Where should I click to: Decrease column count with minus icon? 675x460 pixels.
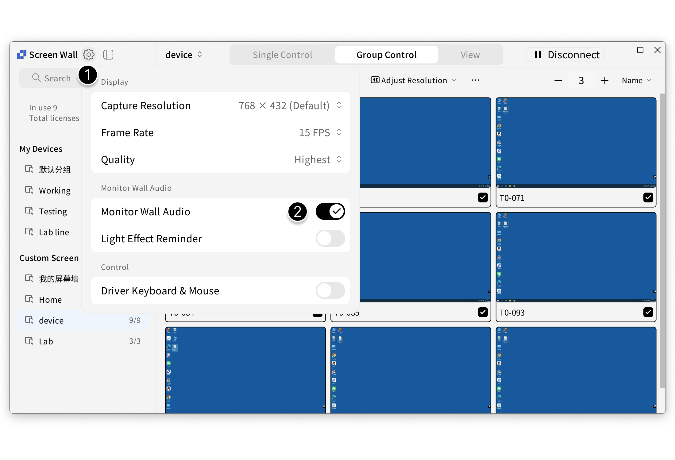(x=558, y=80)
